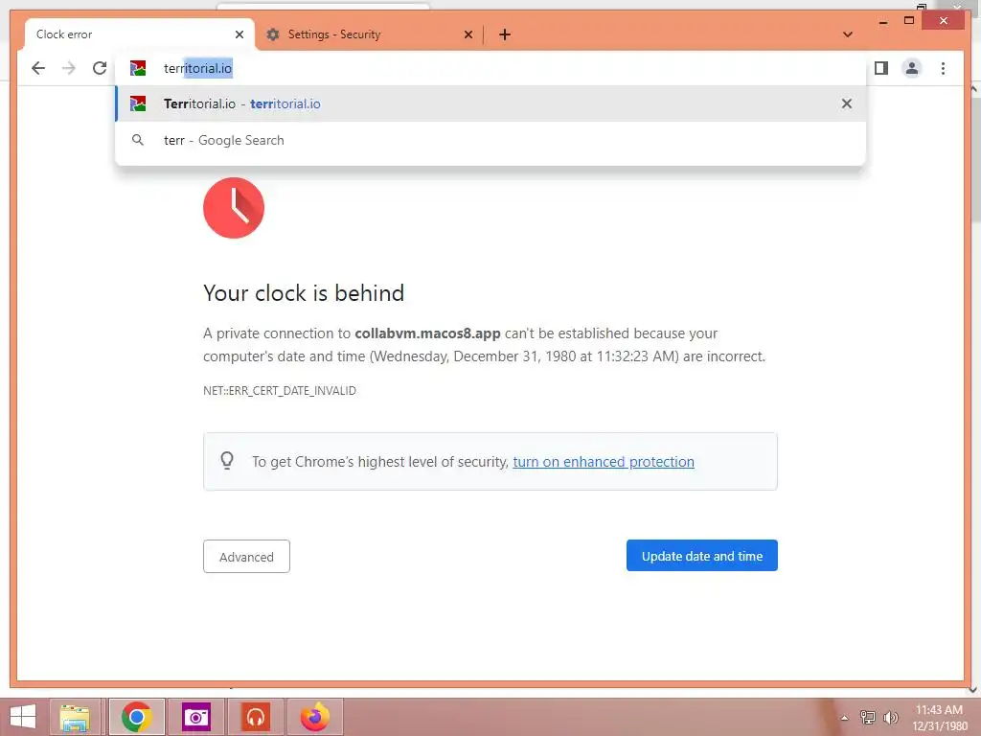This screenshot has width=981, height=736.
Task: Click the Advanced button
Action: (246, 557)
